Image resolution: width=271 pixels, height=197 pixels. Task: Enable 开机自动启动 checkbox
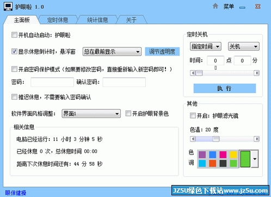[x=14, y=35]
